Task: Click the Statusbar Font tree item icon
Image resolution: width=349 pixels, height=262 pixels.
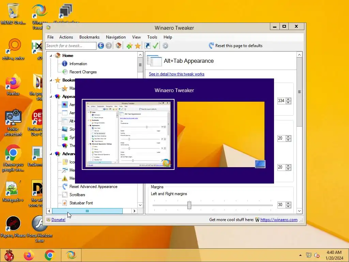Action: point(64,203)
